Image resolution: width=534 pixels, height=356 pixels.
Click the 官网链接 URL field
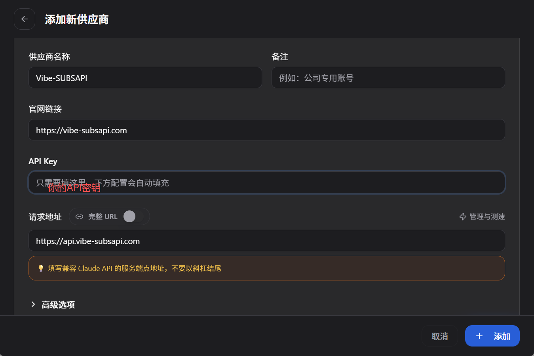tap(267, 130)
